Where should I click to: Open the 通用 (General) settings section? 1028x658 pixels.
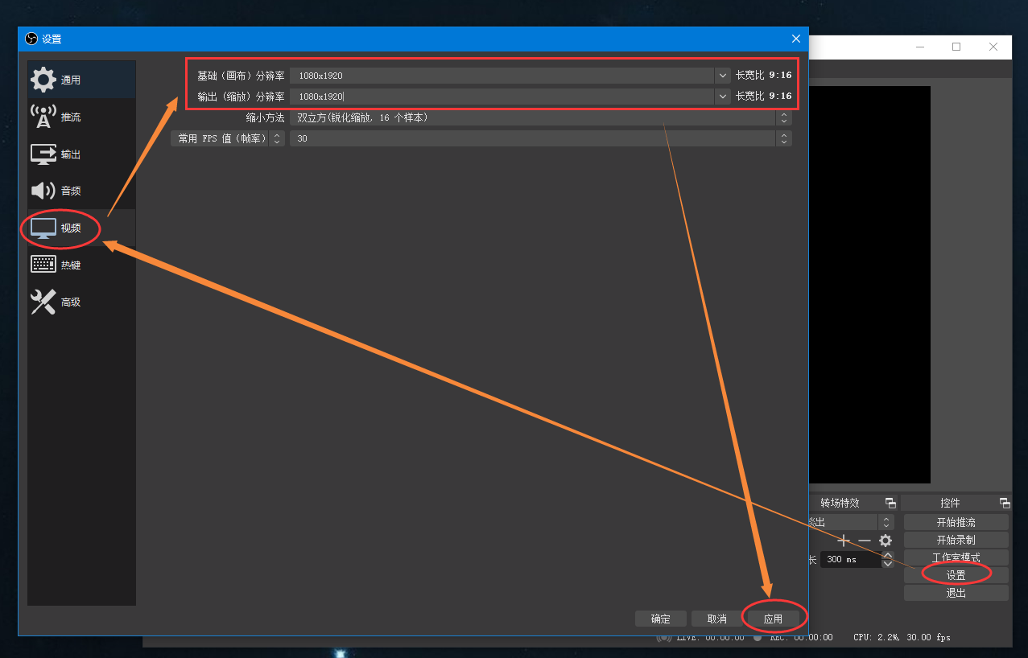click(81, 80)
